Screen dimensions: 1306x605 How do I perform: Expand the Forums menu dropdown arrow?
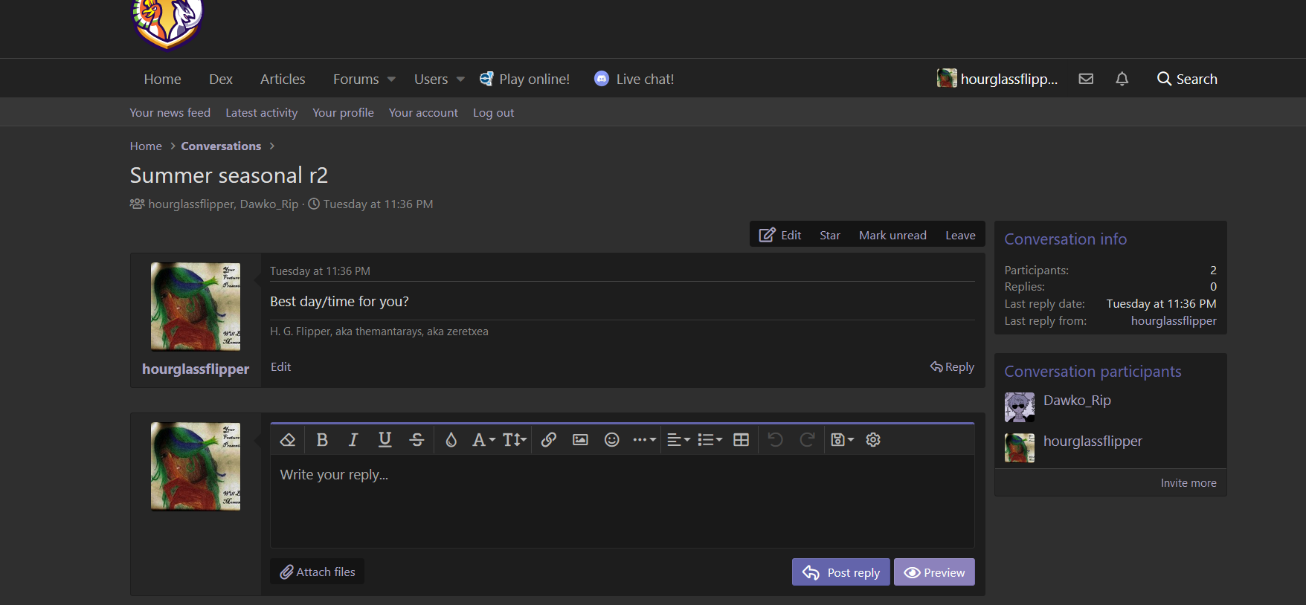(x=391, y=80)
